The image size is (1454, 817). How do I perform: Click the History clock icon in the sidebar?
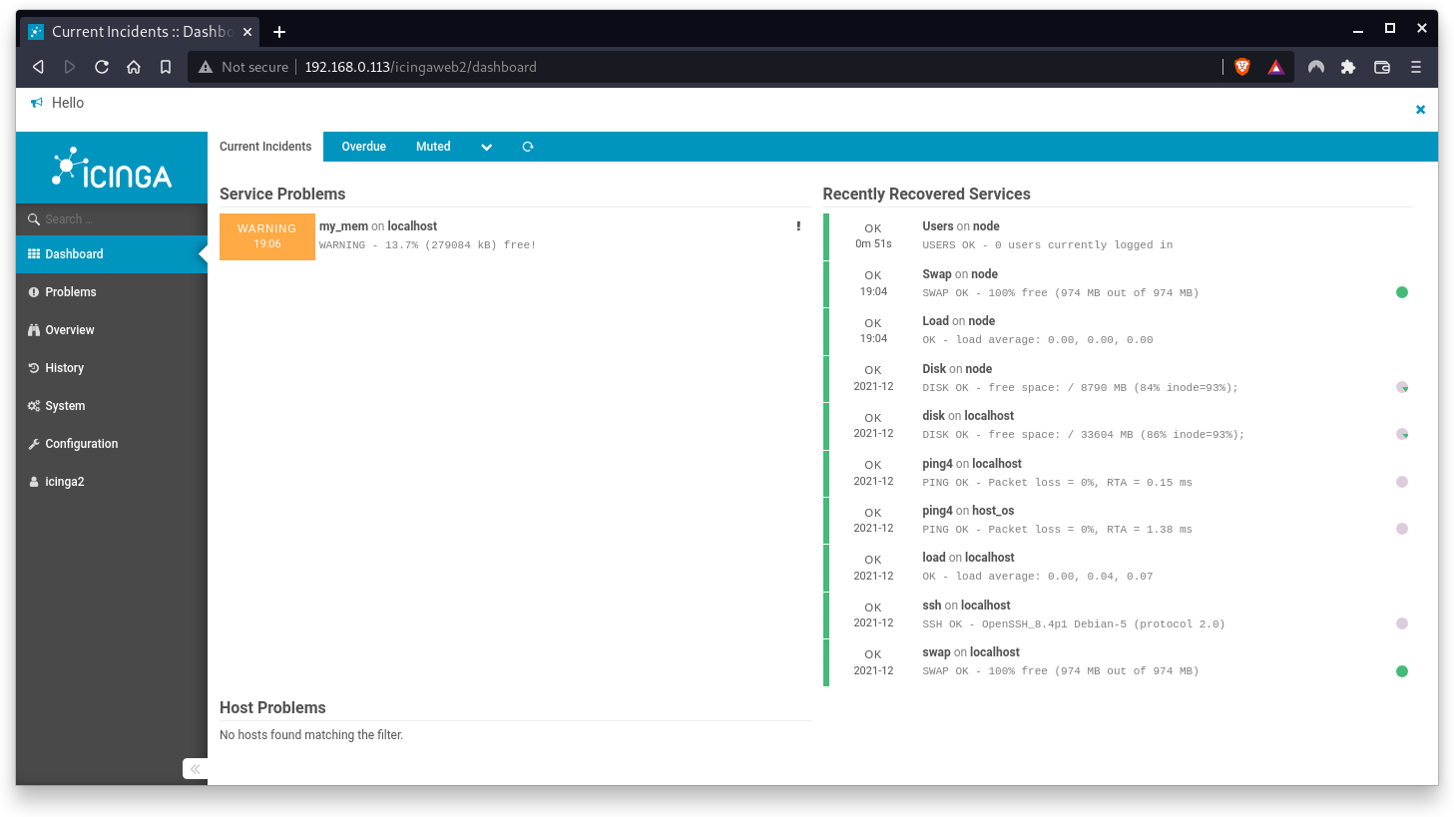[36, 368]
